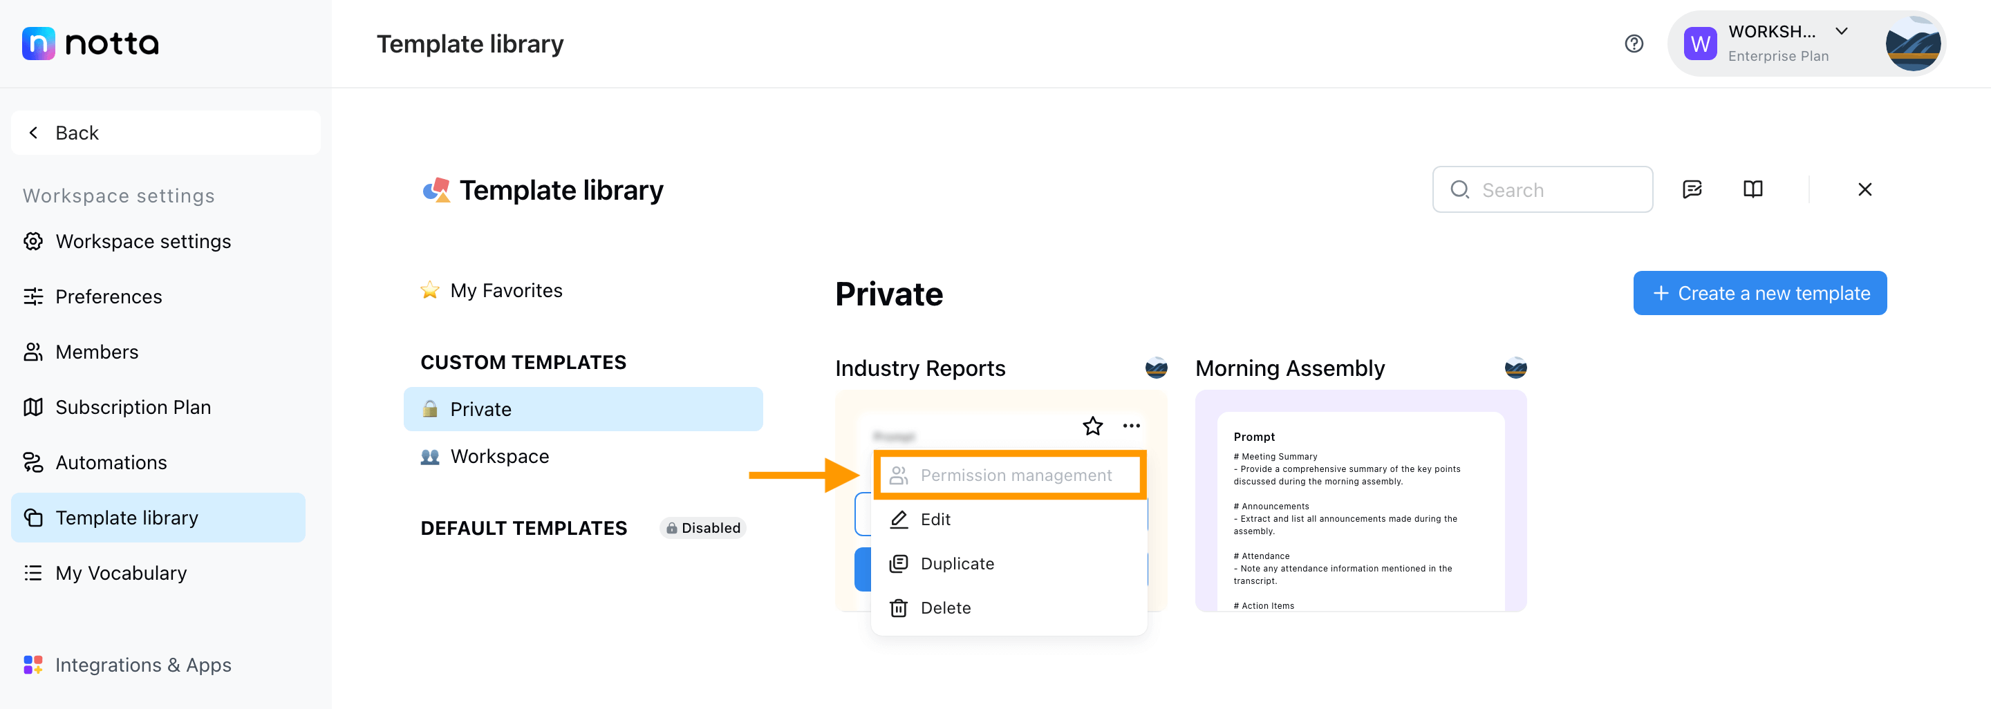Select Template library in sidebar
Image resolution: width=1991 pixels, height=709 pixels.
coord(158,518)
